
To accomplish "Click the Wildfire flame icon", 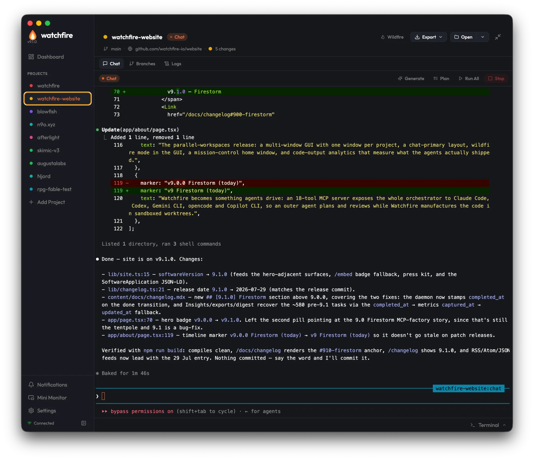I will coord(383,37).
